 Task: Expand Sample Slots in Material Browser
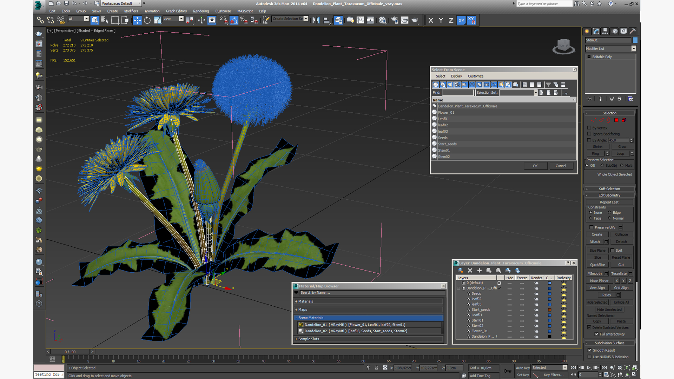(369, 339)
